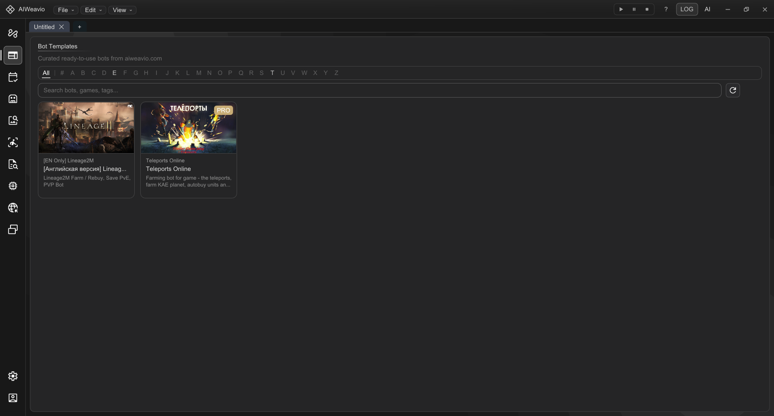The image size is (774, 416).
Task: Click the "Bot Templates" heading
Action: (x=58, y=46)
